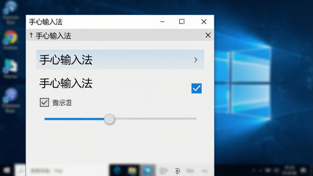Close the window from its title bar X
This screenshot has width=313, height=176.
tap(204, 22)
